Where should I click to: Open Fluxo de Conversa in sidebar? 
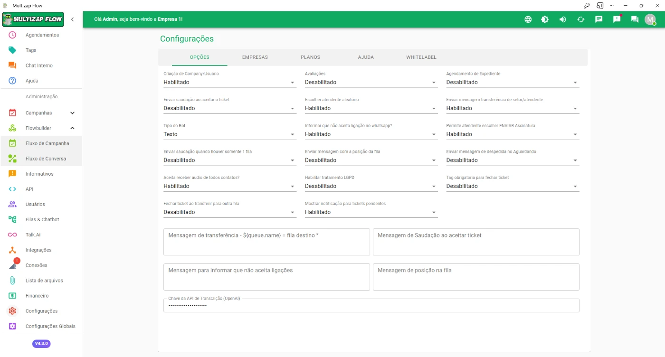[x=46, y=159]
